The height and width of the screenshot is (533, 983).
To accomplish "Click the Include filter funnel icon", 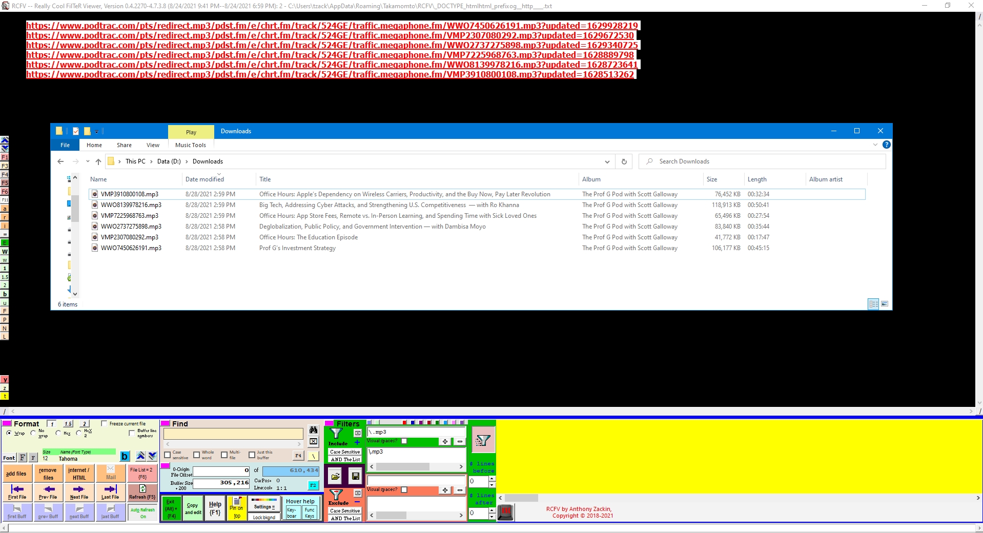I will click(x=336, y=434).
